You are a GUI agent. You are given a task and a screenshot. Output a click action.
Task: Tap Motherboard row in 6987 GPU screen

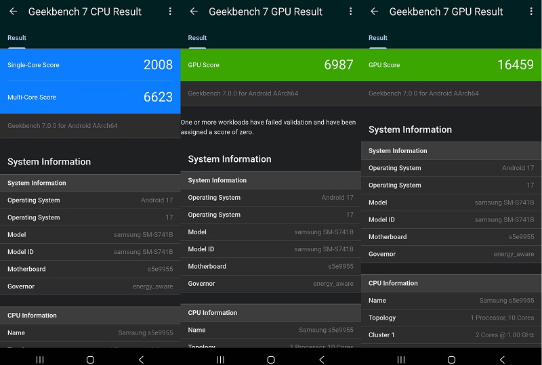point(270,266)
